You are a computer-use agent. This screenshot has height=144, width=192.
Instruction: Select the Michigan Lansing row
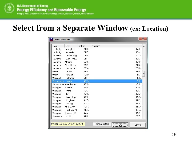pos(97,103)
